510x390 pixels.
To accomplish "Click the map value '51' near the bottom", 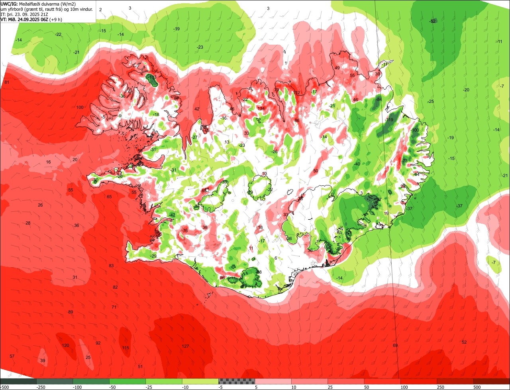I will coord(140,366).
